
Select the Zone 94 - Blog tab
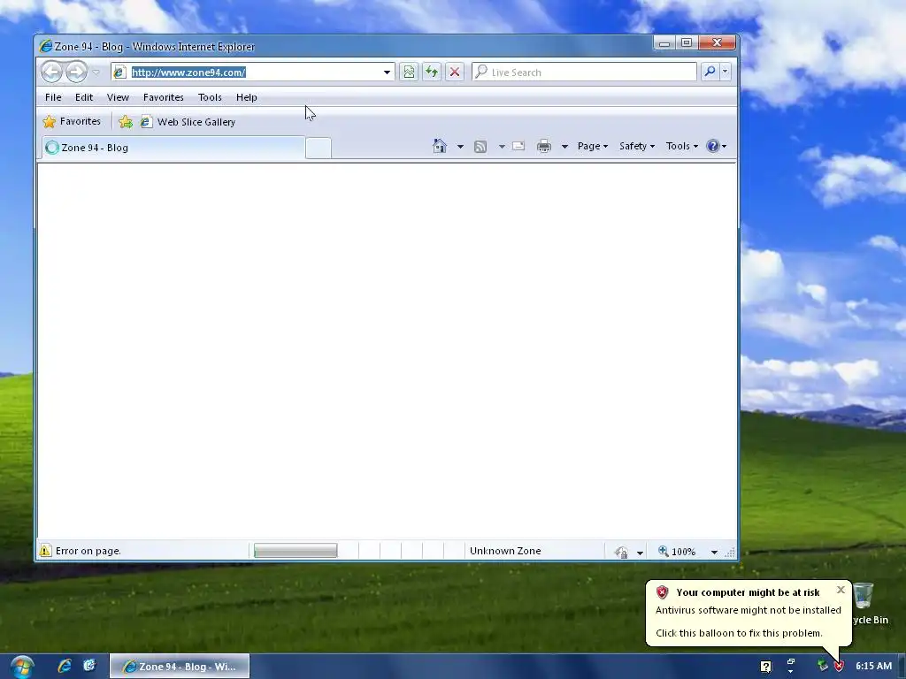point(173,148)
